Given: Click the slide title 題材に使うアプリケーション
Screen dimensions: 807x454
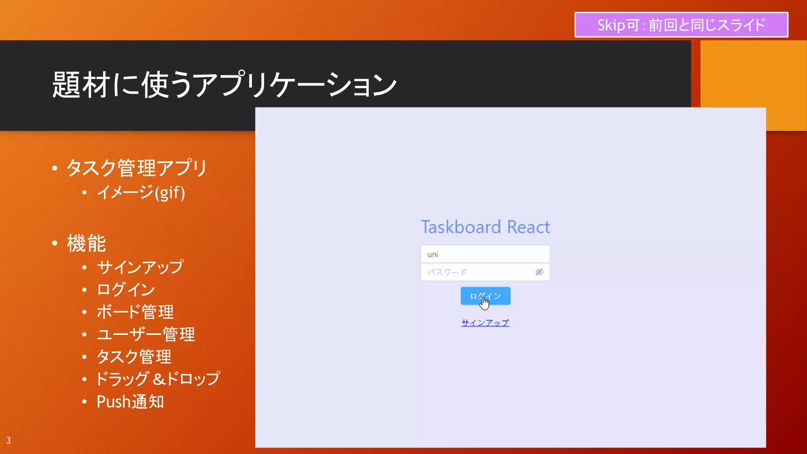Looking at the screenshot, I should pos(224,85).
